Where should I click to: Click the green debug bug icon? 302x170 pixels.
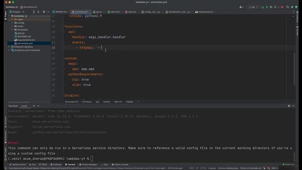[x=267, y=7]
